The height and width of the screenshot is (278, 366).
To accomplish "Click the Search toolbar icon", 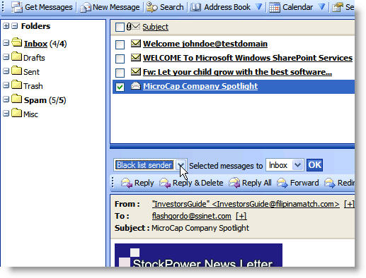I will 151,7.
